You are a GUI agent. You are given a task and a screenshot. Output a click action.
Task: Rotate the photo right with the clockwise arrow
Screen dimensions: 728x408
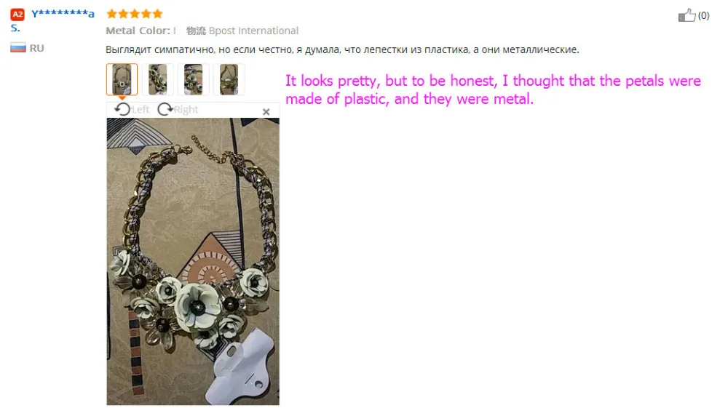point(165,109)
